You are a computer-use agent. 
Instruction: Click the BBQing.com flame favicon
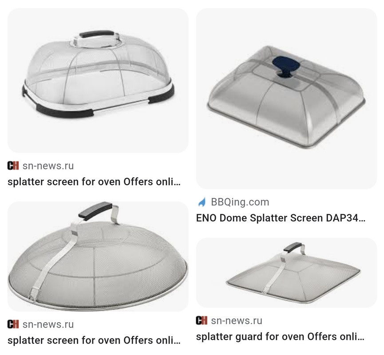202,202
